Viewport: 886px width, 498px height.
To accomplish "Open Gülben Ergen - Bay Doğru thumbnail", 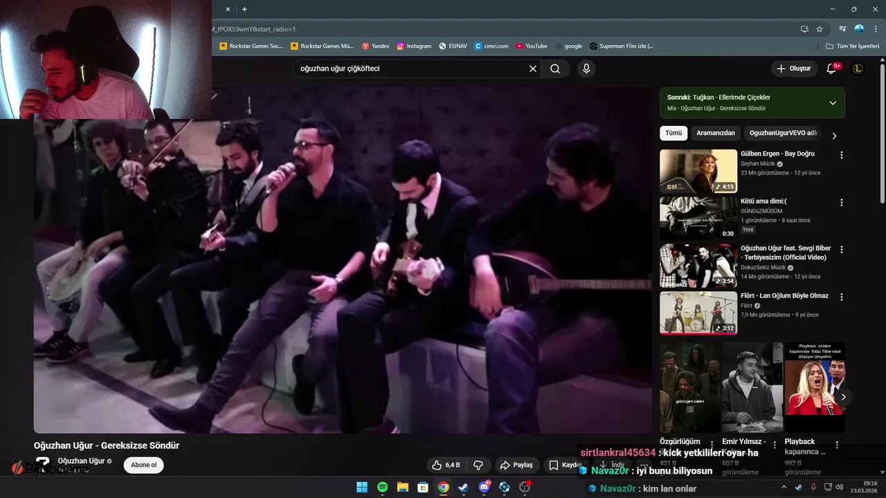I will (698, 171).
